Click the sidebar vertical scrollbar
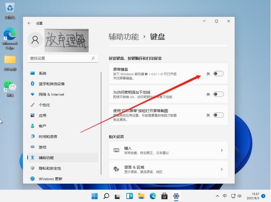This screenshot has height=202, width=271. [x=101, y=123]
